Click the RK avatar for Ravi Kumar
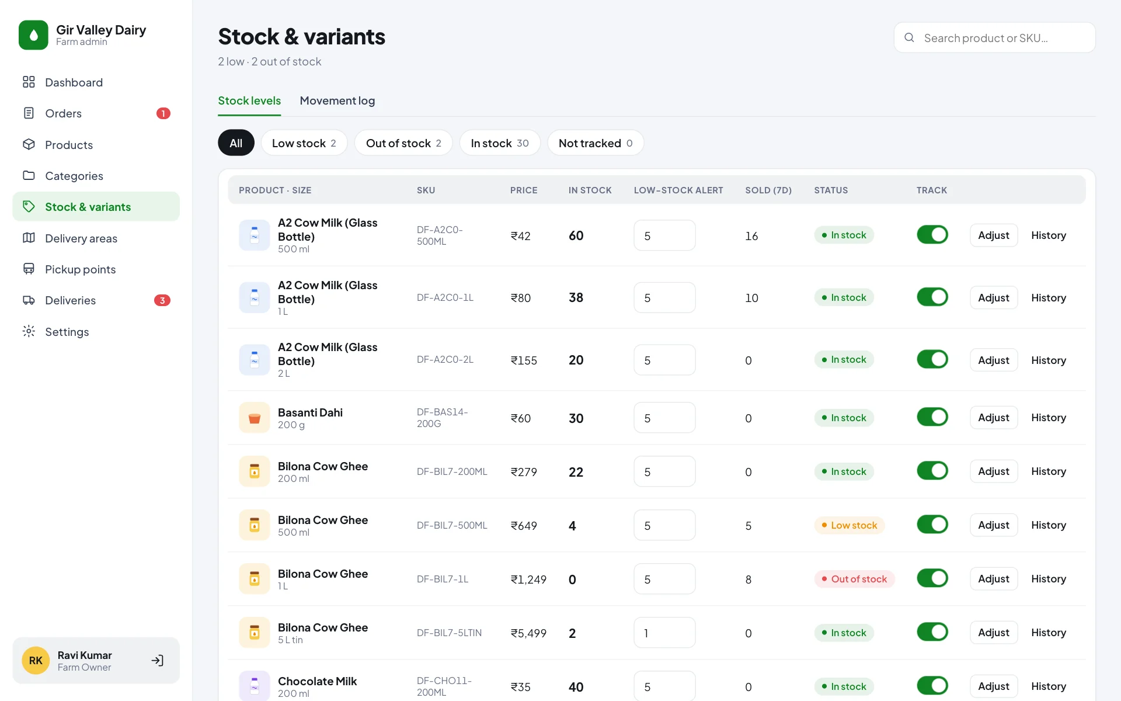Screen dimensions: 1121x701 coord(36,661)
